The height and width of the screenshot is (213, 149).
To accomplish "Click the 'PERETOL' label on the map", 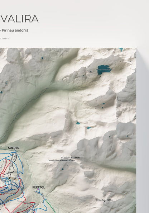I will pos(39,187).
